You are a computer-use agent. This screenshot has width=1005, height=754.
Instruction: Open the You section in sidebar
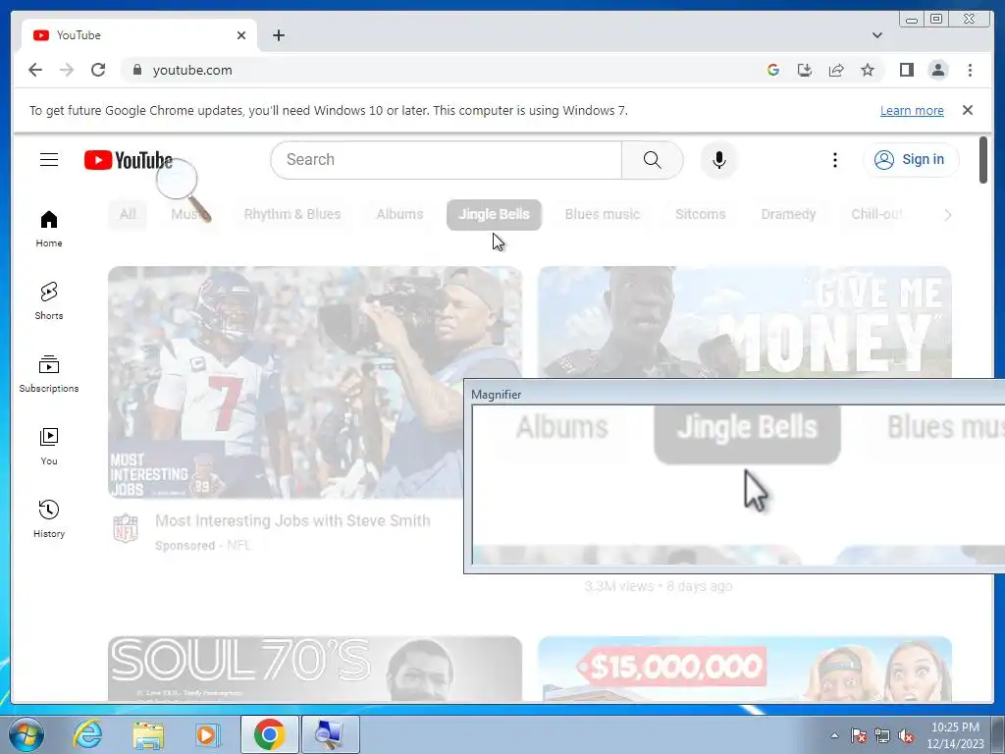click(x=49, y=447)
